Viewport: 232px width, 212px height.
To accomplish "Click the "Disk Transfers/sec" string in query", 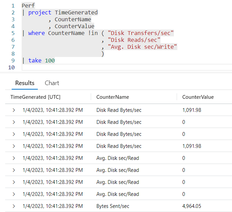I will (141, 33).
